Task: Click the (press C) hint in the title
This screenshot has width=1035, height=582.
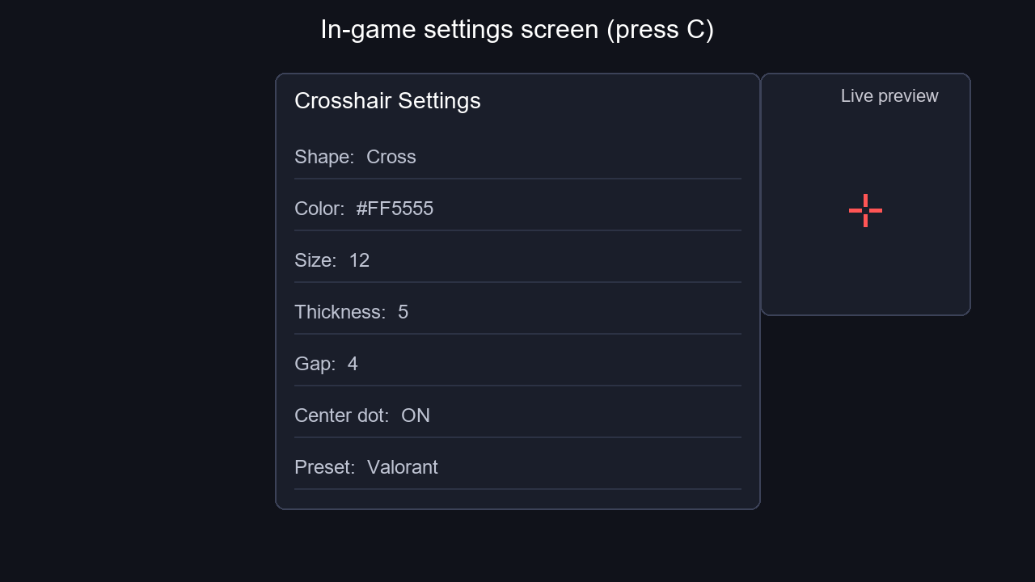Action: (660, 31)
